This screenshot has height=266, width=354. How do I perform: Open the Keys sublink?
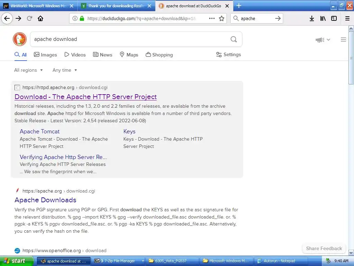pos(129,131)
